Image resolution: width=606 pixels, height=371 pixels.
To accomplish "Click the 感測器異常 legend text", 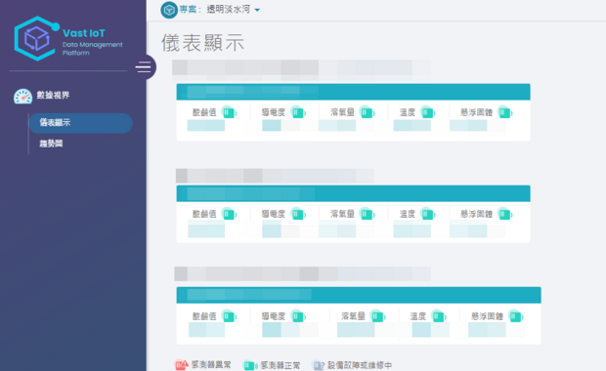I will pos(211,365).
